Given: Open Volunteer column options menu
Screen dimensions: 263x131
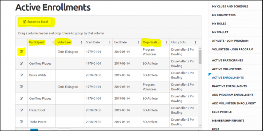Looking at the screenshot, I should tap(81, 43).
